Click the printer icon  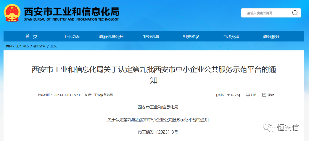click(248, 95)
